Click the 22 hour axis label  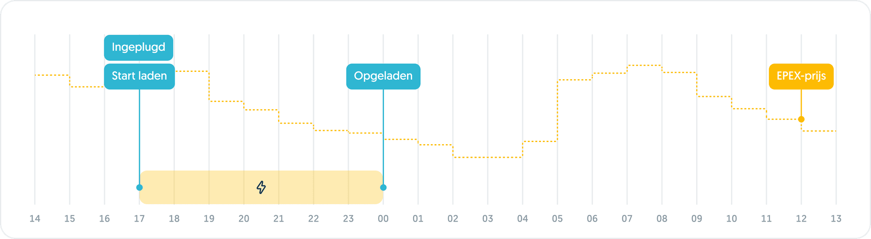click(x=313, y=219)
